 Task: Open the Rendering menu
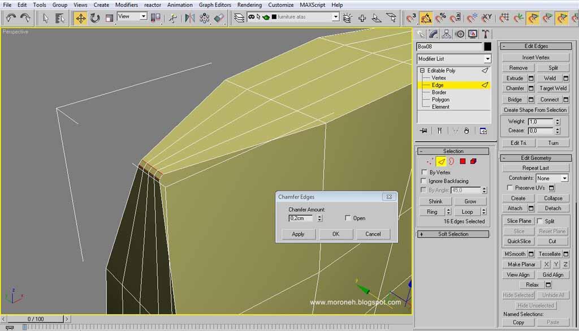(249, 5)
